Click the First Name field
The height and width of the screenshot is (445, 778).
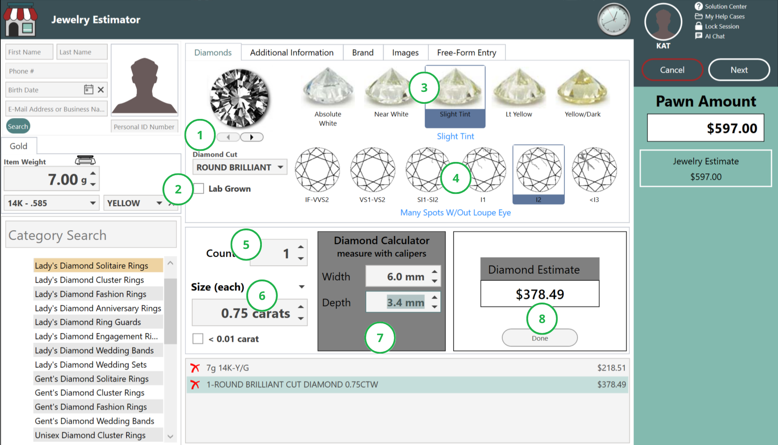[x=29, y=52]
